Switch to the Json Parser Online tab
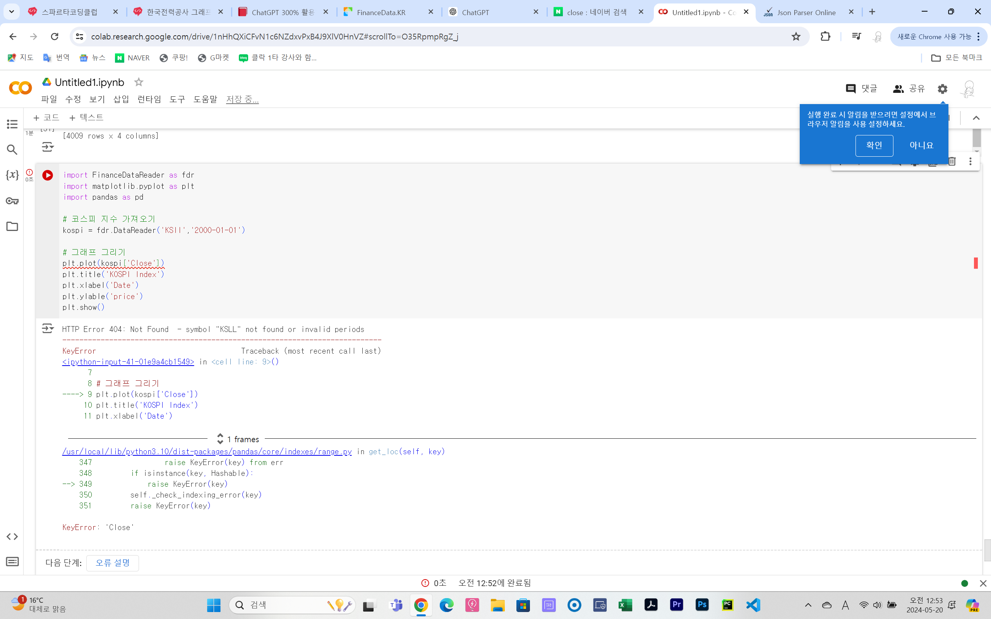Screen dimensions: 991x619 coord(809,12)
